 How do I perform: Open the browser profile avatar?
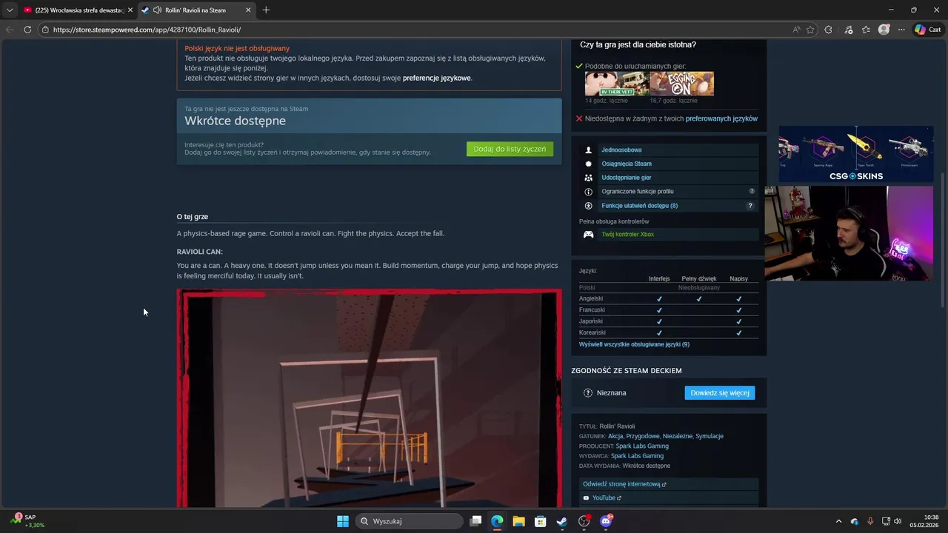click(884, 30)
